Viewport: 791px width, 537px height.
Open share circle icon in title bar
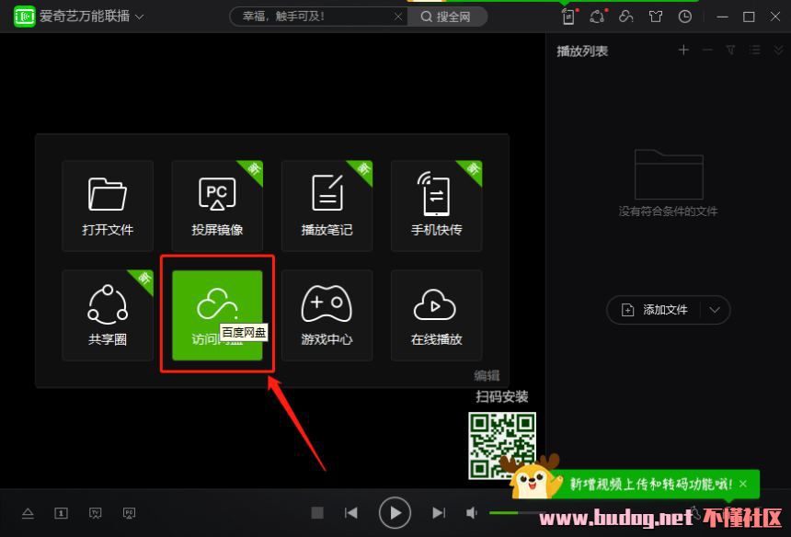[x=598, y=17]
